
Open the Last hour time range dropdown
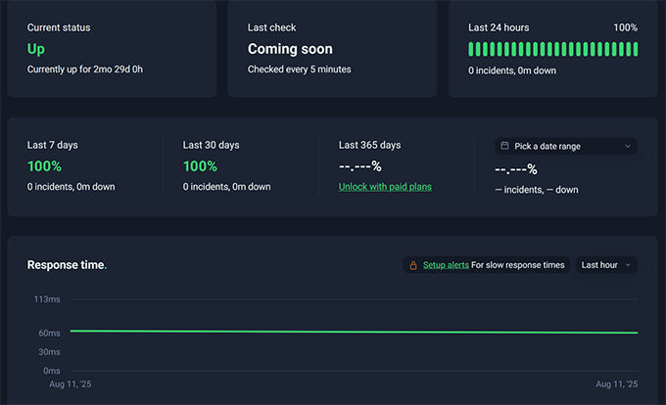(x=606, y=265)
